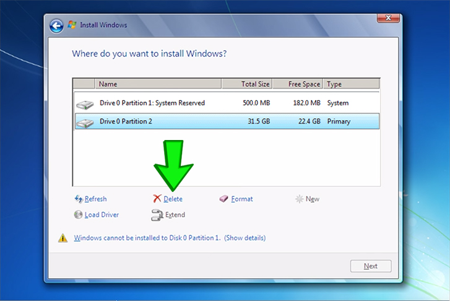Click the 31.5 GB total size cell
This screenshot has width=450, height=301.
(259, 121)
